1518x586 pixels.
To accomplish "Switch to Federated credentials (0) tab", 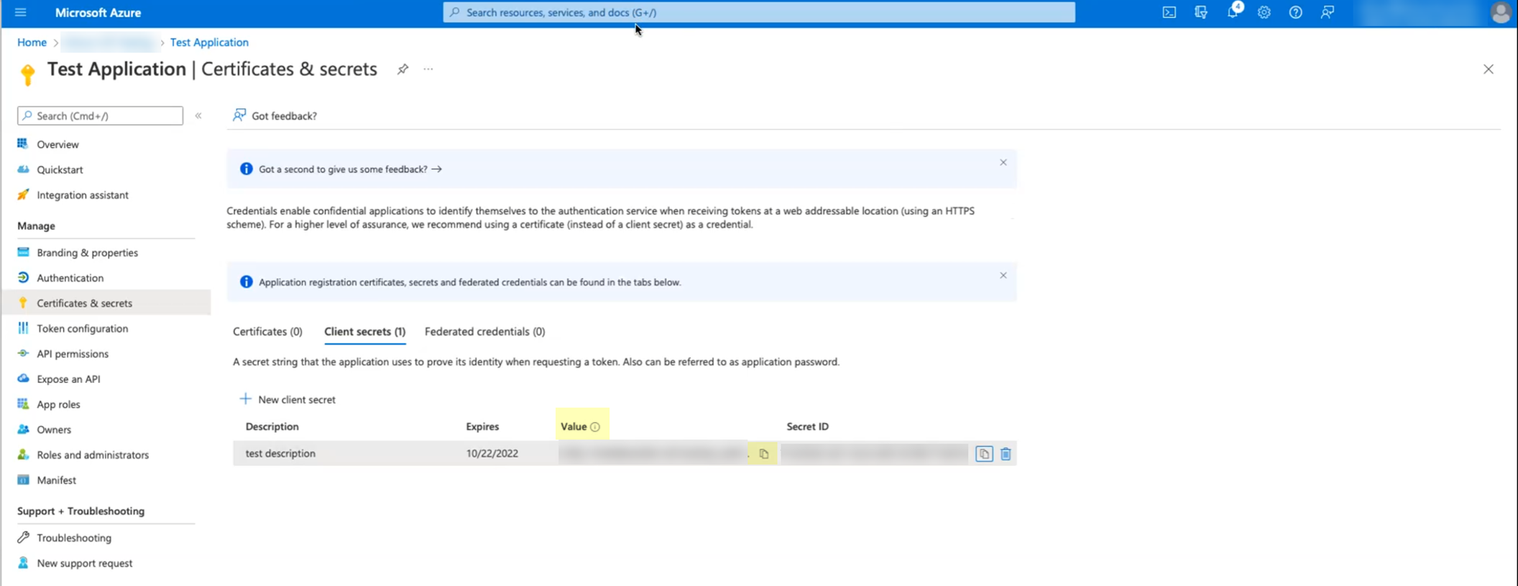I will (484, 331).
